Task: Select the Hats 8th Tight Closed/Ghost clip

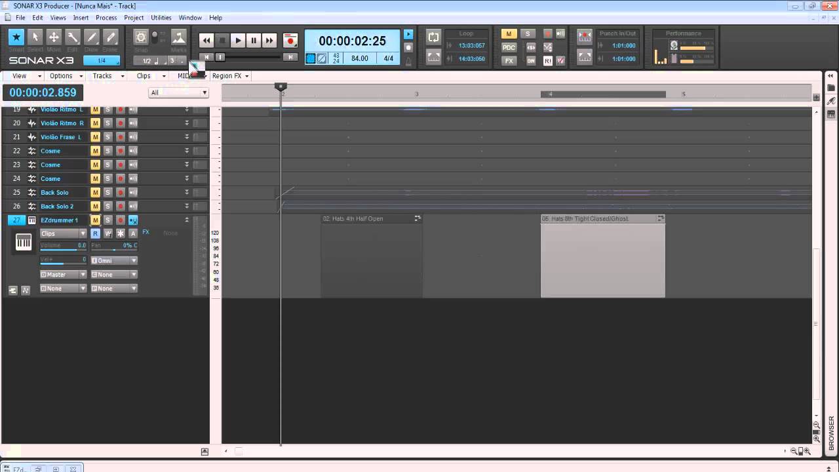Action: (x=603, y=256)
